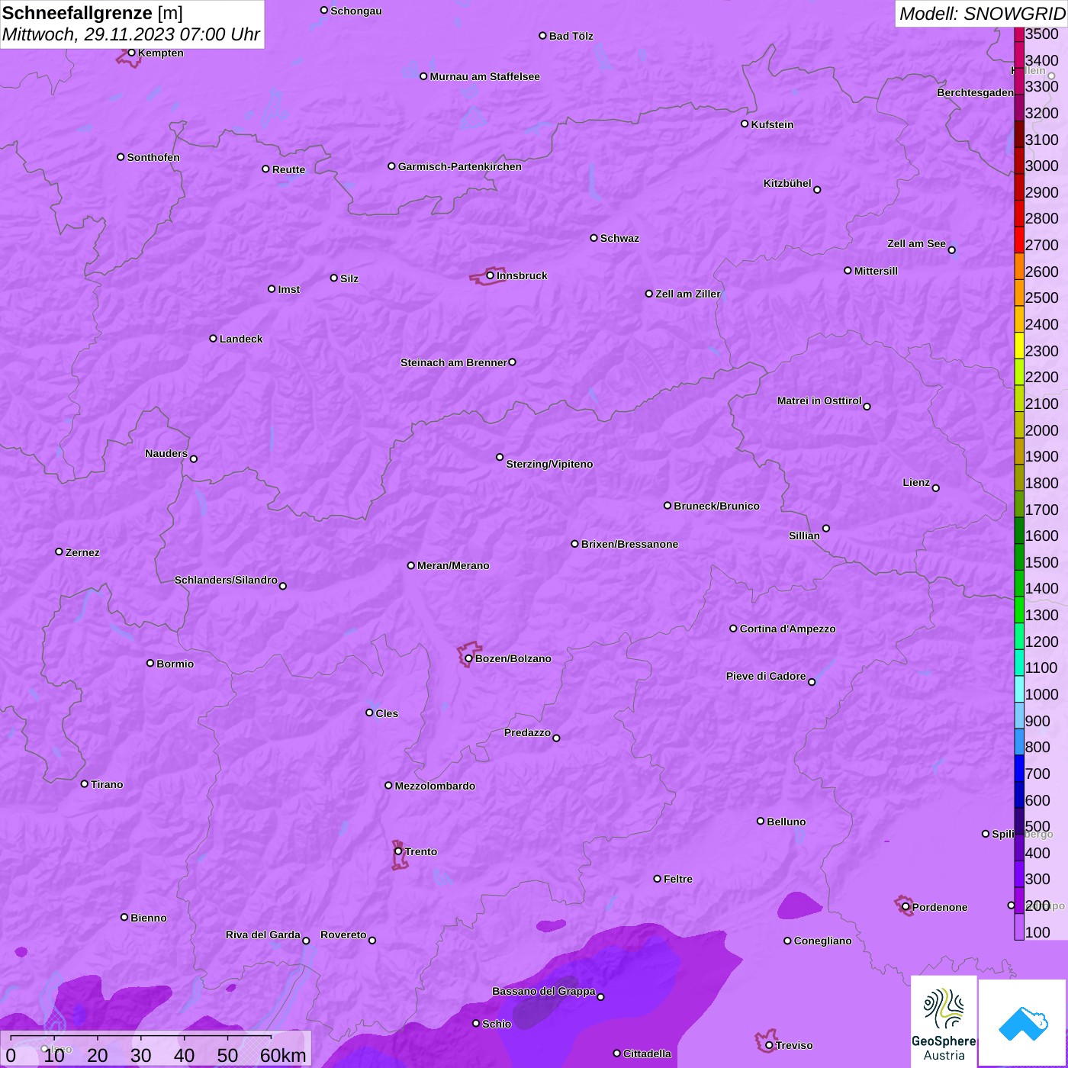
Task: Select the 2300 m yellow legend color
Action: click(x=1019, y=345)
